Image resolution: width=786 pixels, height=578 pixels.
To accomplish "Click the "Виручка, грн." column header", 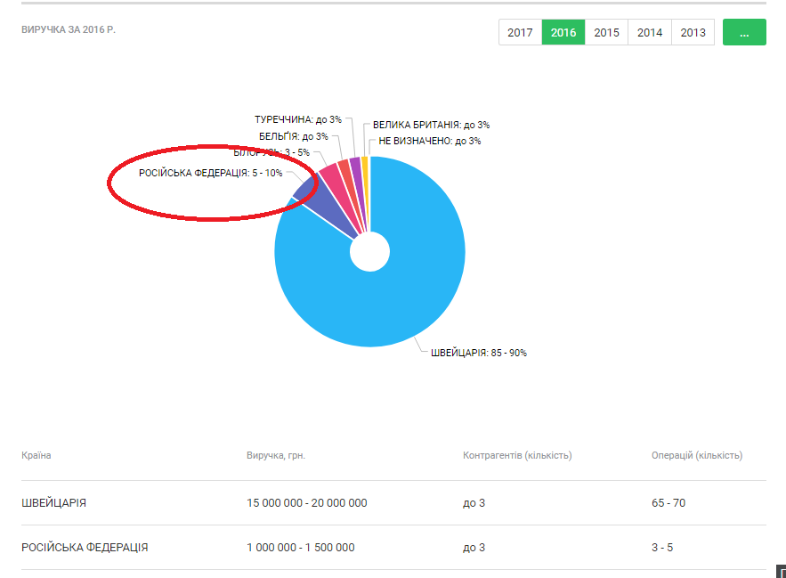I will (x=276, y=455).
